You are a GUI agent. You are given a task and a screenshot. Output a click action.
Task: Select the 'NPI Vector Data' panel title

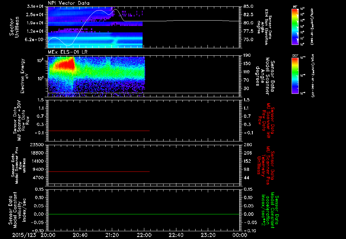(x=69, y=3)
